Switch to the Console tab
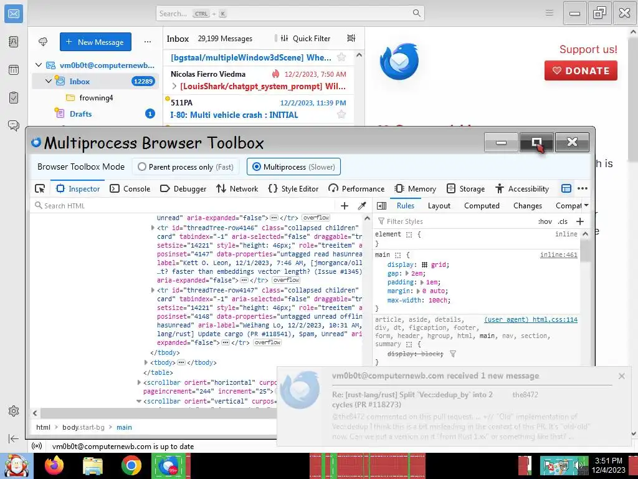Viewport: 638px width, 479px height. point(130,188)
